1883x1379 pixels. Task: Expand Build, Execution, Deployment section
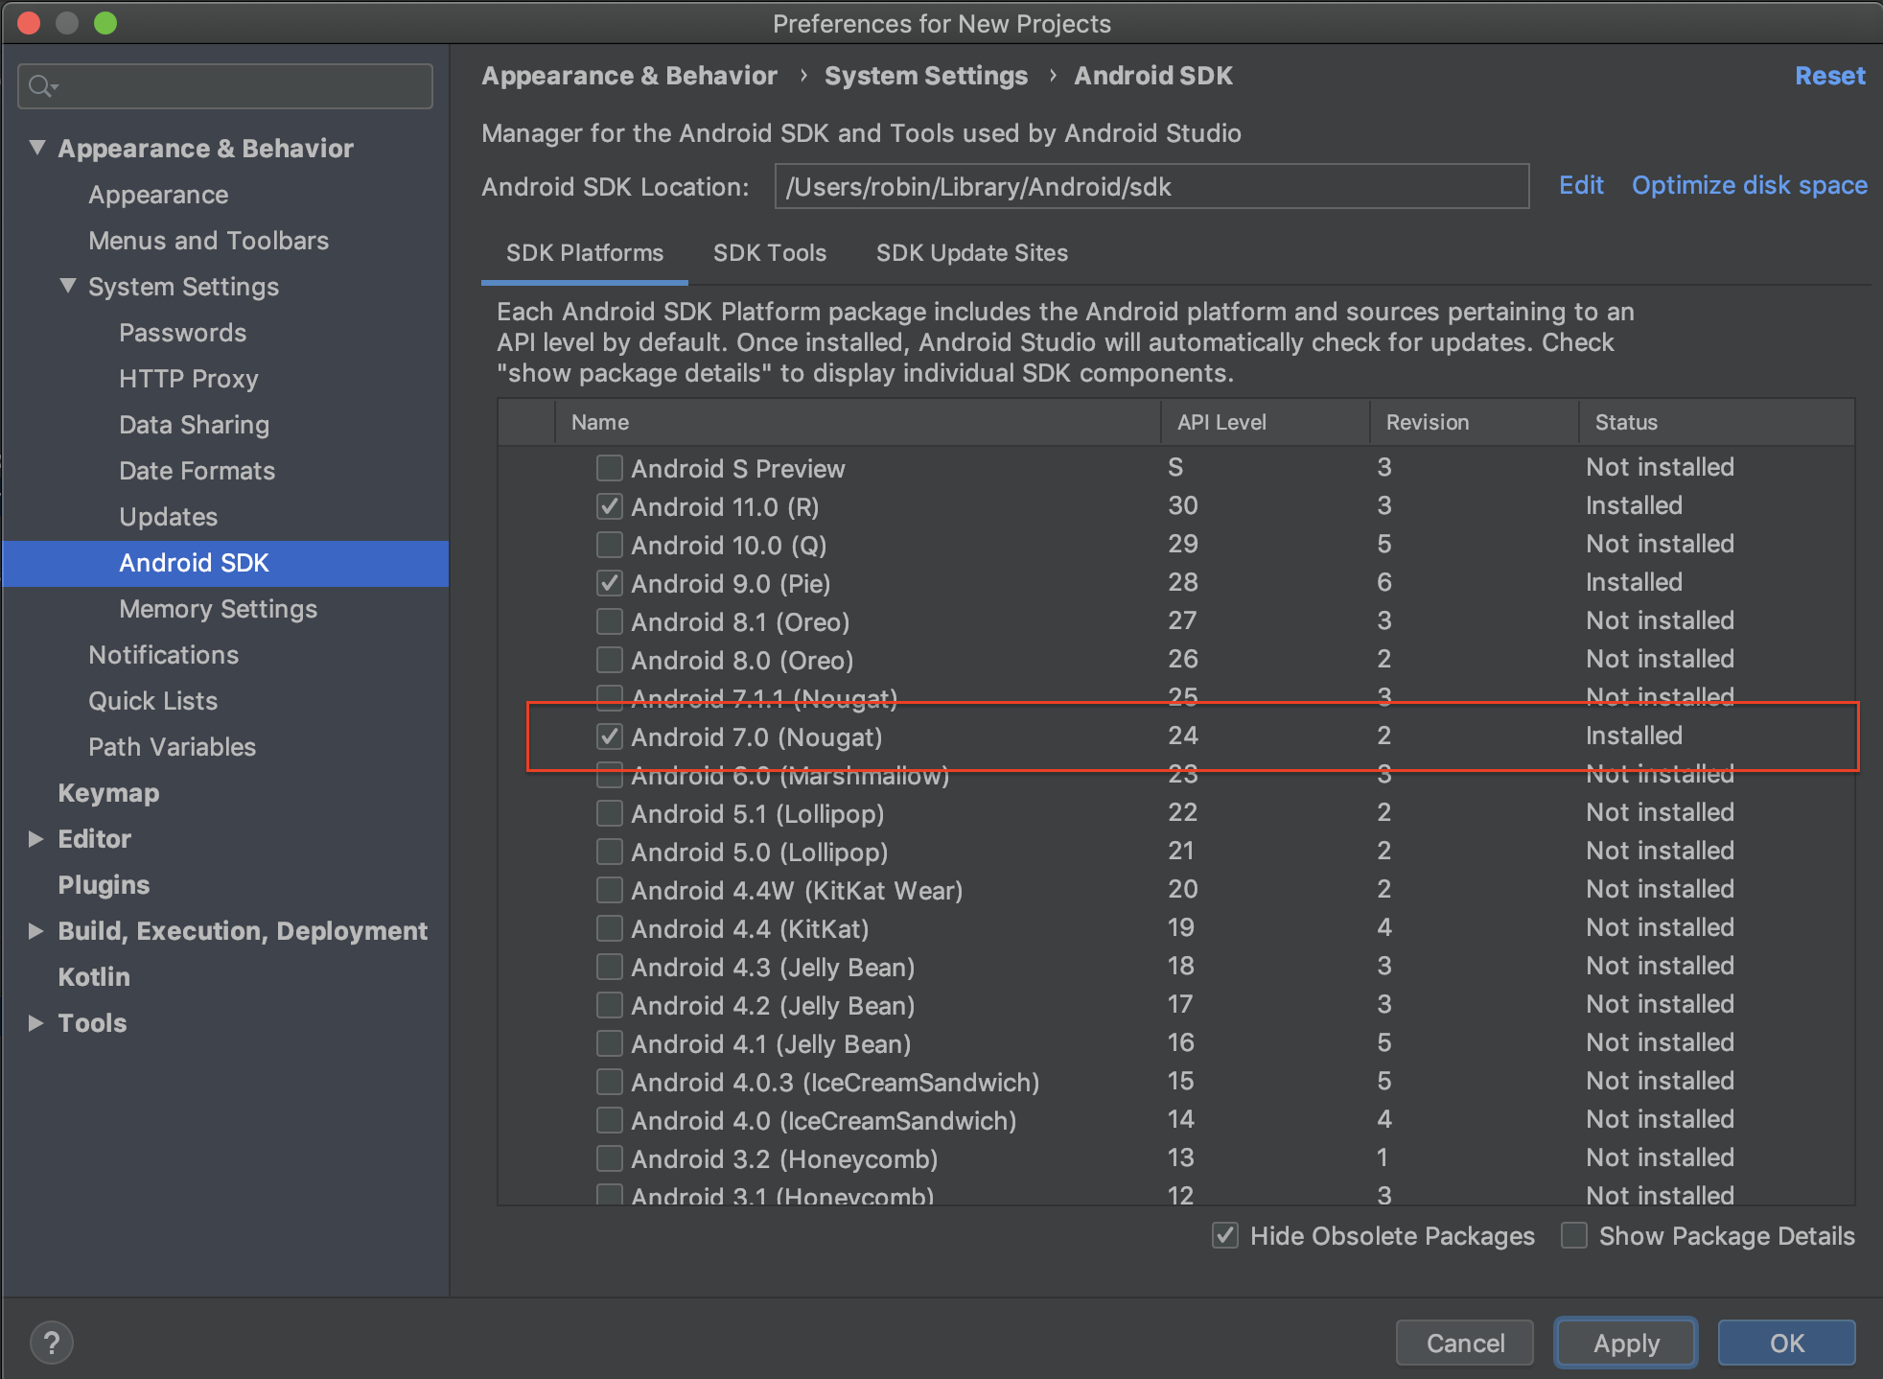point(36,931)
